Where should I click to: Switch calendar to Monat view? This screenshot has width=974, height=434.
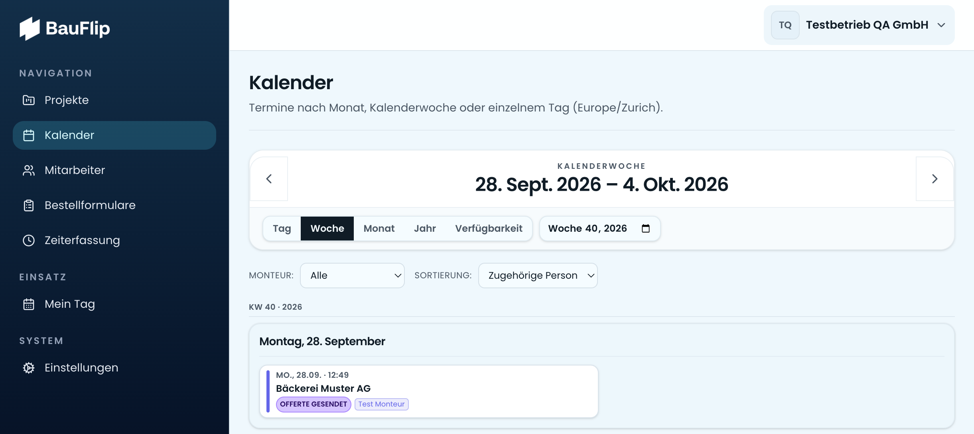point(379,229)
